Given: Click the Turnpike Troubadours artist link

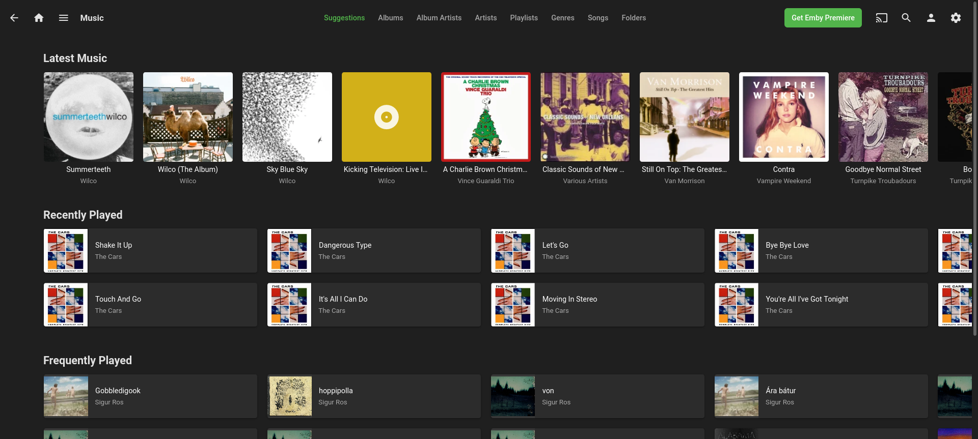Looking at the screenshot, I should (883, 181).
